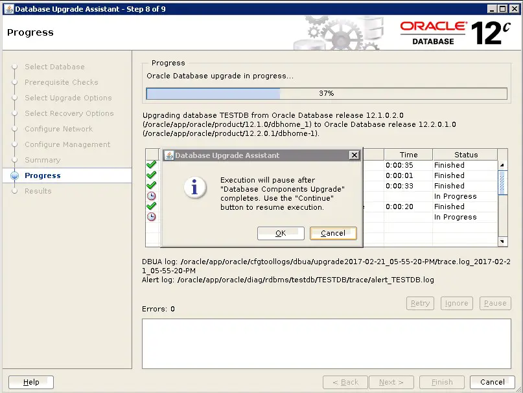
Task: Click the Summary wizard step
Action: (42, 160)
